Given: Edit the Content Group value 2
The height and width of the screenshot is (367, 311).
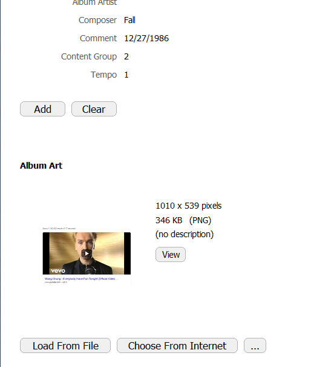Looking at the screenshot, I should [126, 56].
